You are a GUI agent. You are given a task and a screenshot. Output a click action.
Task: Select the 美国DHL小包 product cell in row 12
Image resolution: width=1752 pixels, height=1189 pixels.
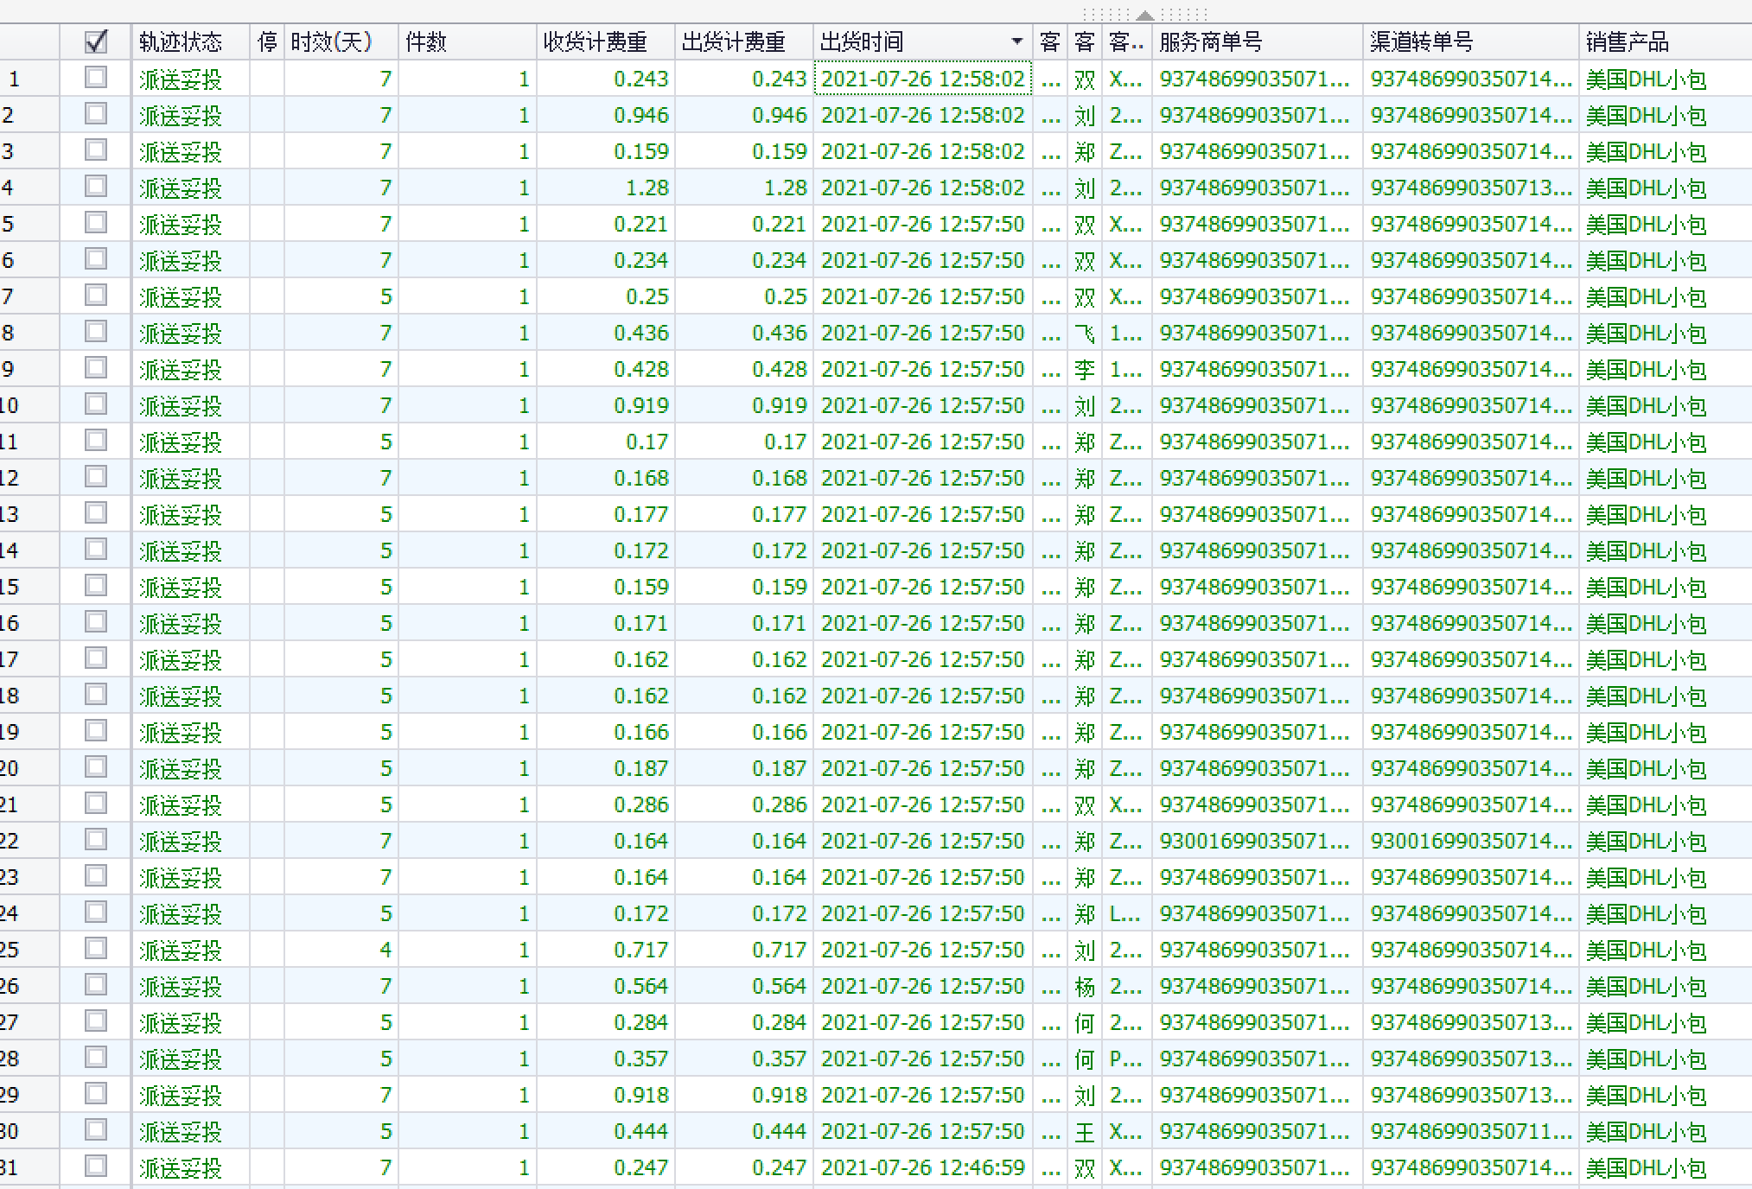pyautogui.click(x=1665, y=478)
